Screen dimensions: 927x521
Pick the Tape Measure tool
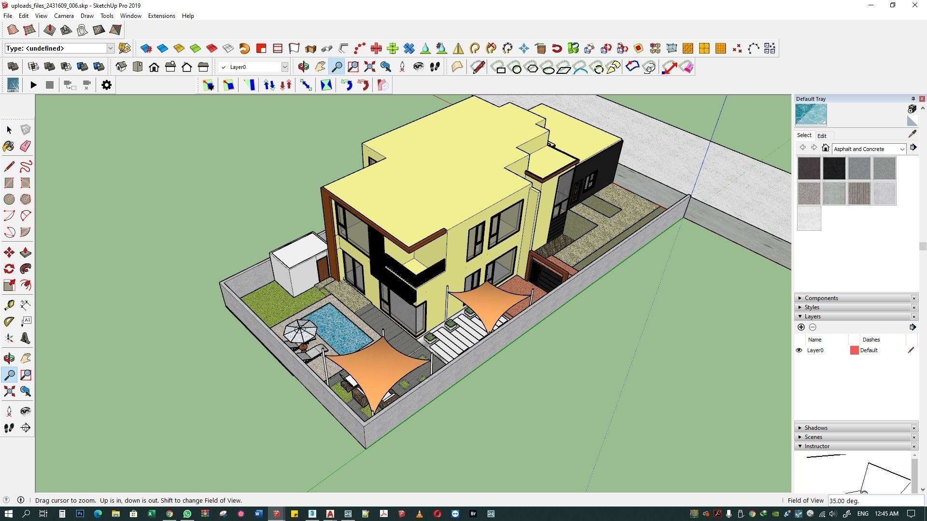click(9, 305)
